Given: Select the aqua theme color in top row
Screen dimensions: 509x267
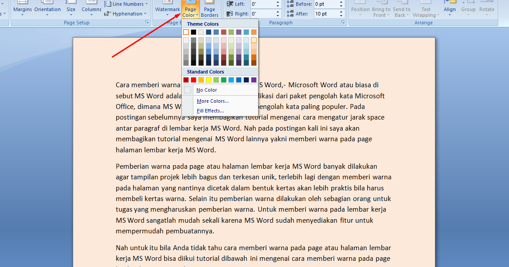Looking at the screenshot, I should [247, 32].
